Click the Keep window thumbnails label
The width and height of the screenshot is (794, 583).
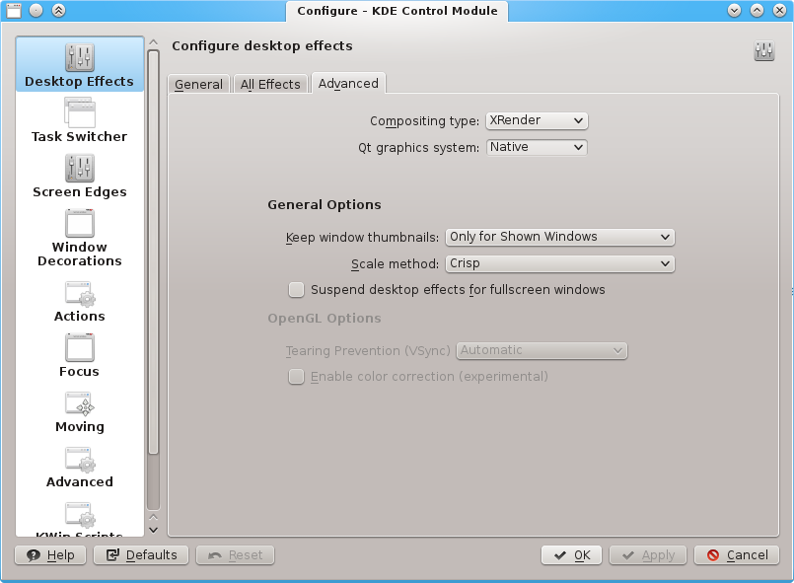pyautogui.click(x=363, y=237)
